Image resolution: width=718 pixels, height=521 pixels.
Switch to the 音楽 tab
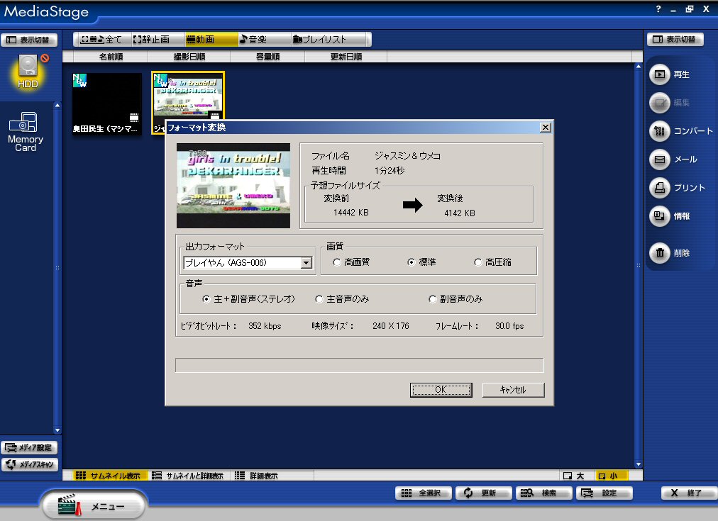pos(253,40)
